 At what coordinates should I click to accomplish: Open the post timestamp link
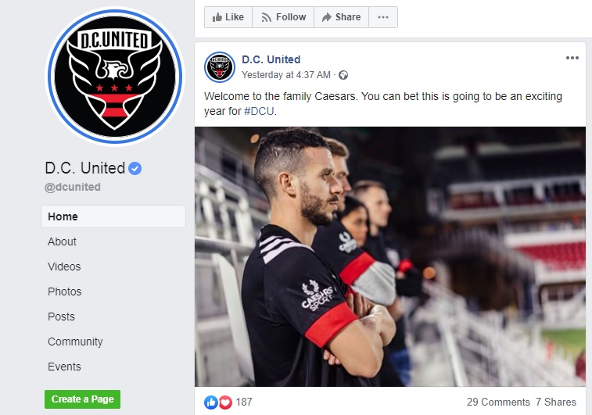pos(285,75)
